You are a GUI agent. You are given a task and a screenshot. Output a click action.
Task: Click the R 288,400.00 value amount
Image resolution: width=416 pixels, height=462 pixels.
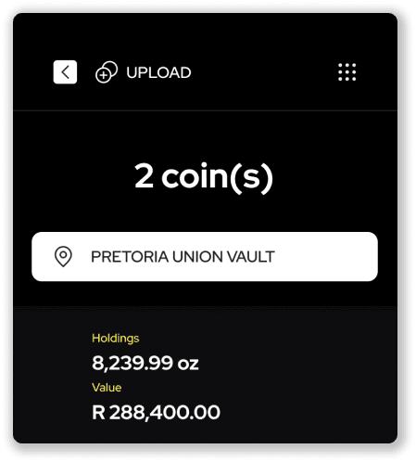click(156, 412)
